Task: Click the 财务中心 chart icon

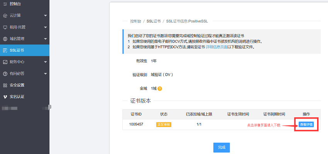Action: [x=5, y=62]
